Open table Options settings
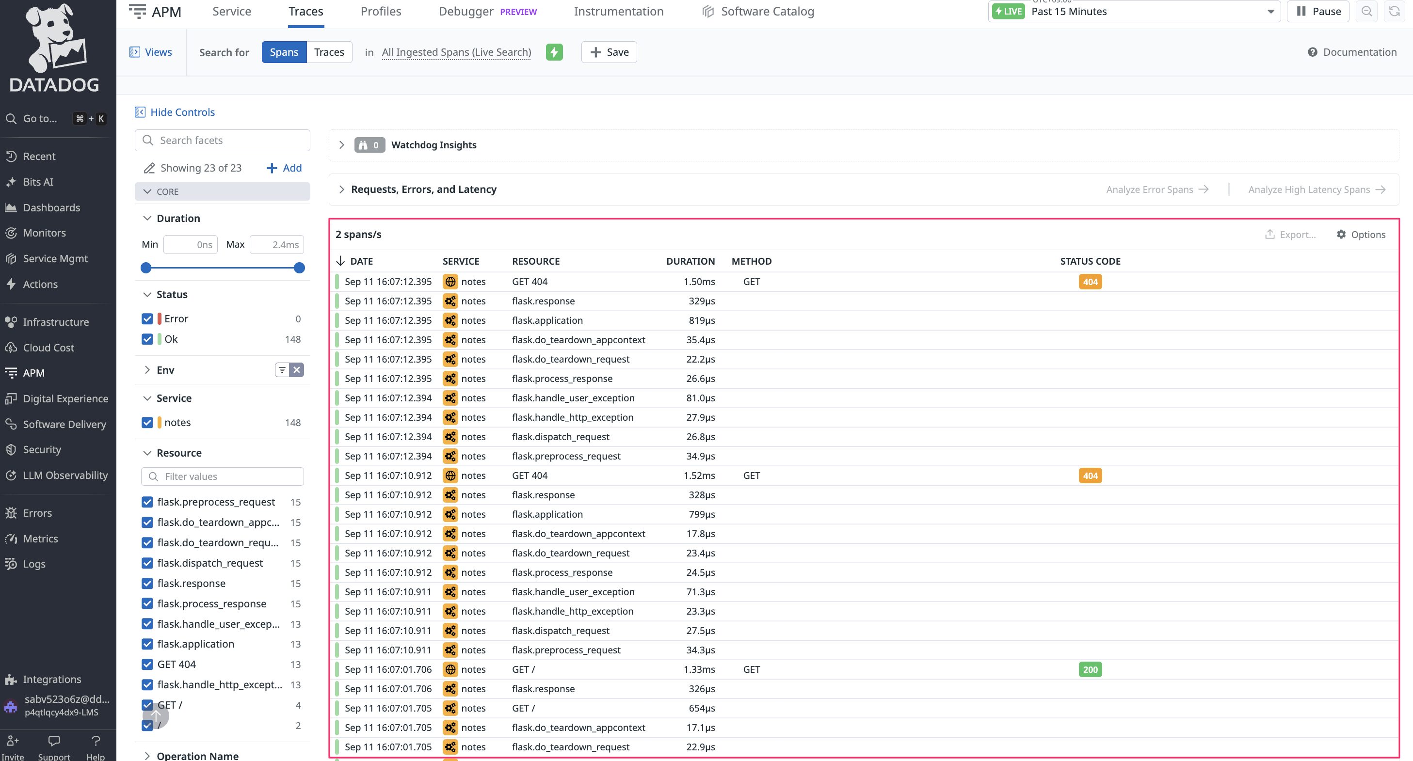 (x=1361, y=235)
